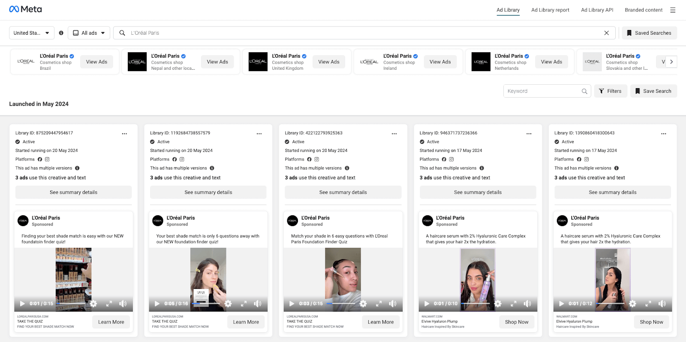Expand summary details for ad 875209447954617
The image size is (686, 342).
pos(73,192)
